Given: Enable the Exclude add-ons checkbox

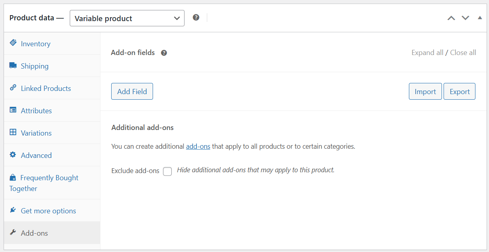Looking at the screenshot, I should pyautogui.click(x=167, y=171).
